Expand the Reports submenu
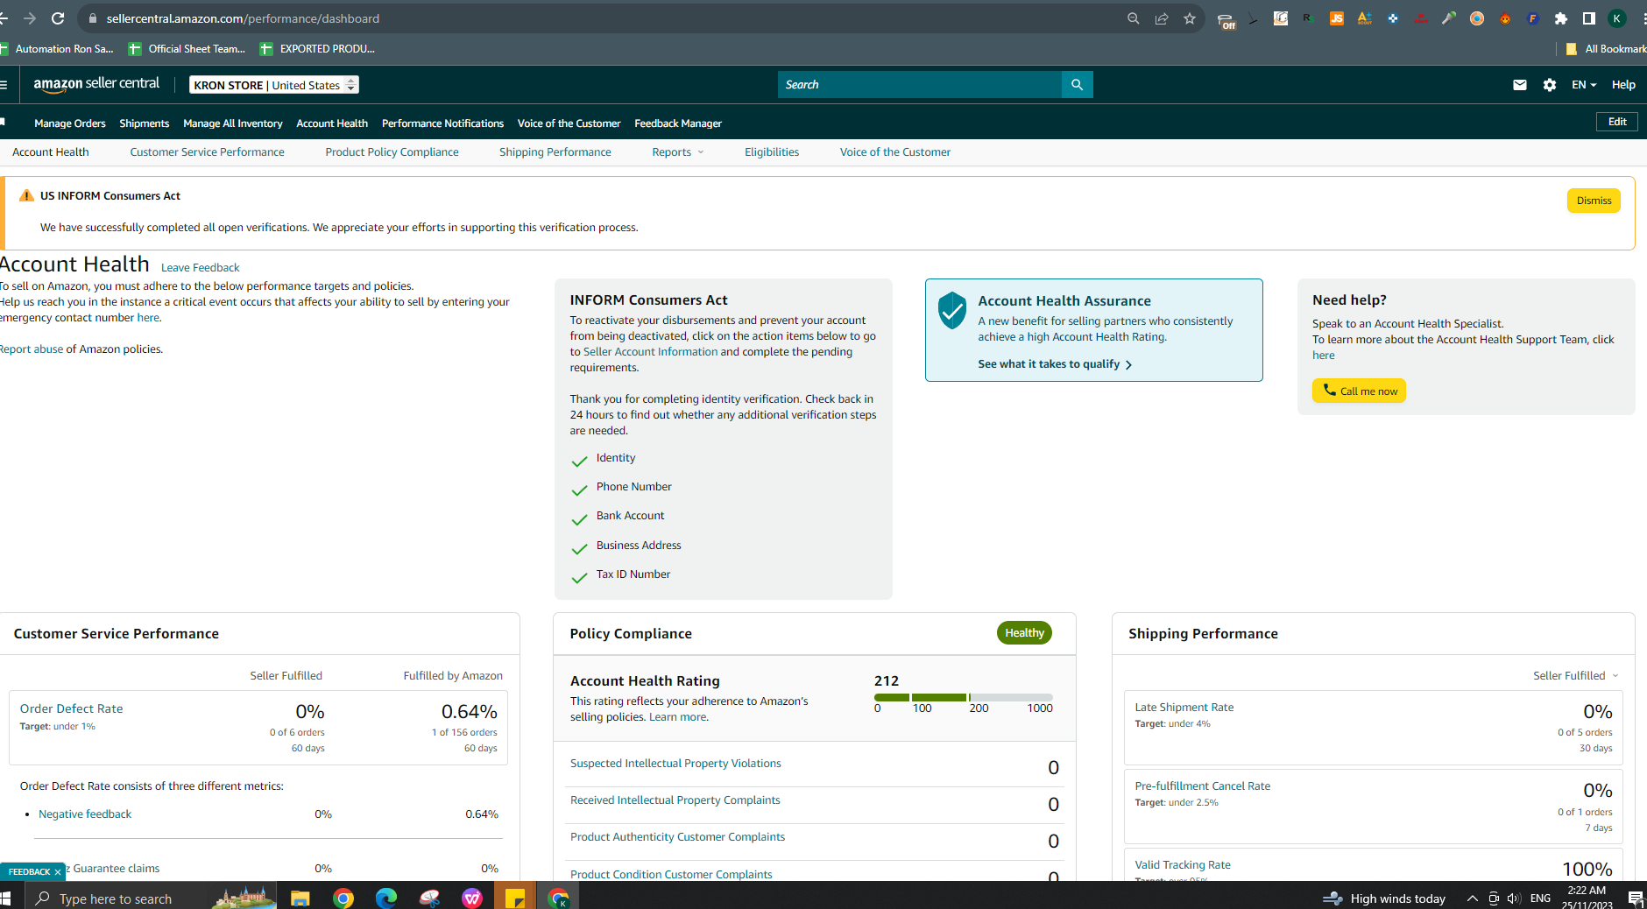1647x909 pixels. pyautogui.click(x=678, y=152)
